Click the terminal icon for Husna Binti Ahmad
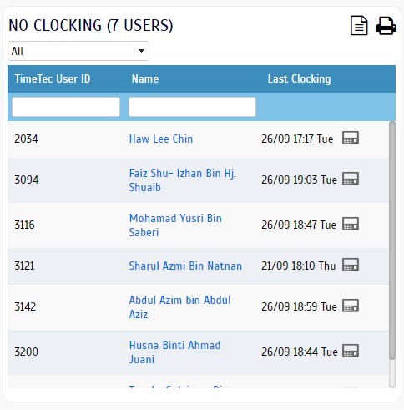 tap(351, 351)
